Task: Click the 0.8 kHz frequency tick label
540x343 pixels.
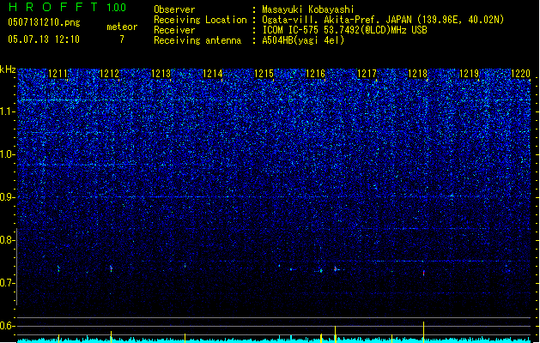Action: click(x=8, y=240)
